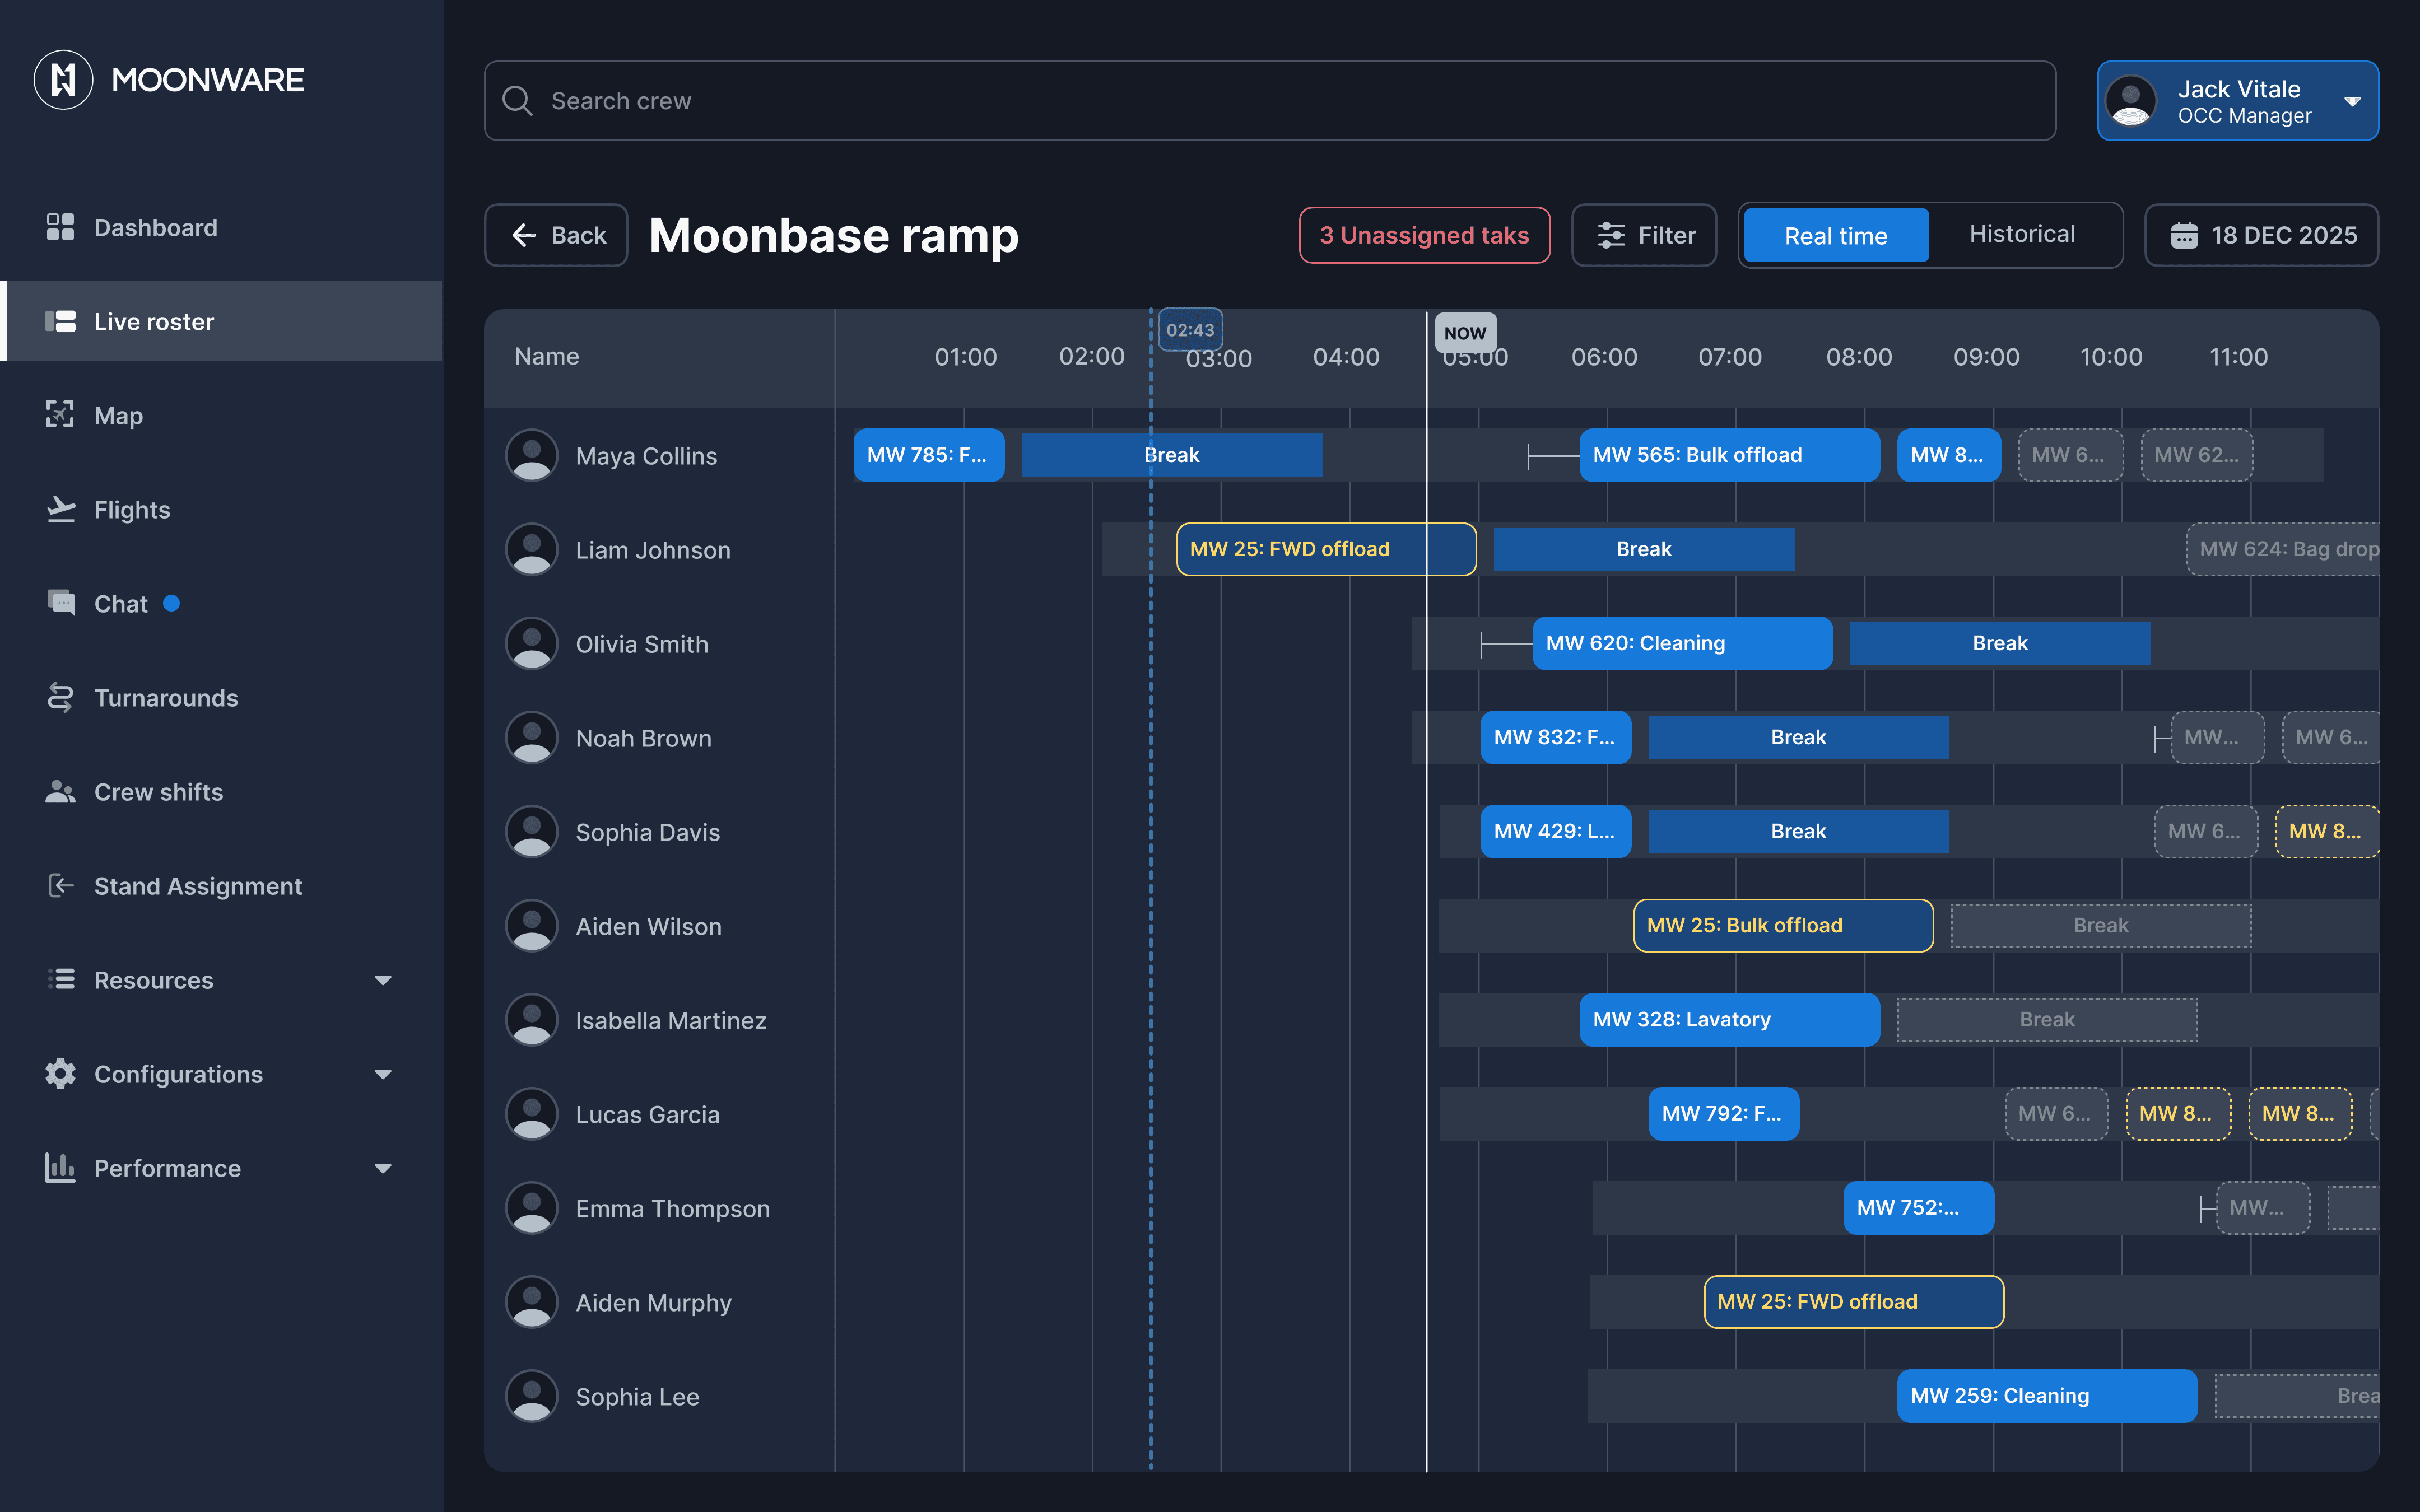The height and width of the screenshot is (1512, 2420).
Task: Open the Map sidebar icon
Action: tap(60, 415)
